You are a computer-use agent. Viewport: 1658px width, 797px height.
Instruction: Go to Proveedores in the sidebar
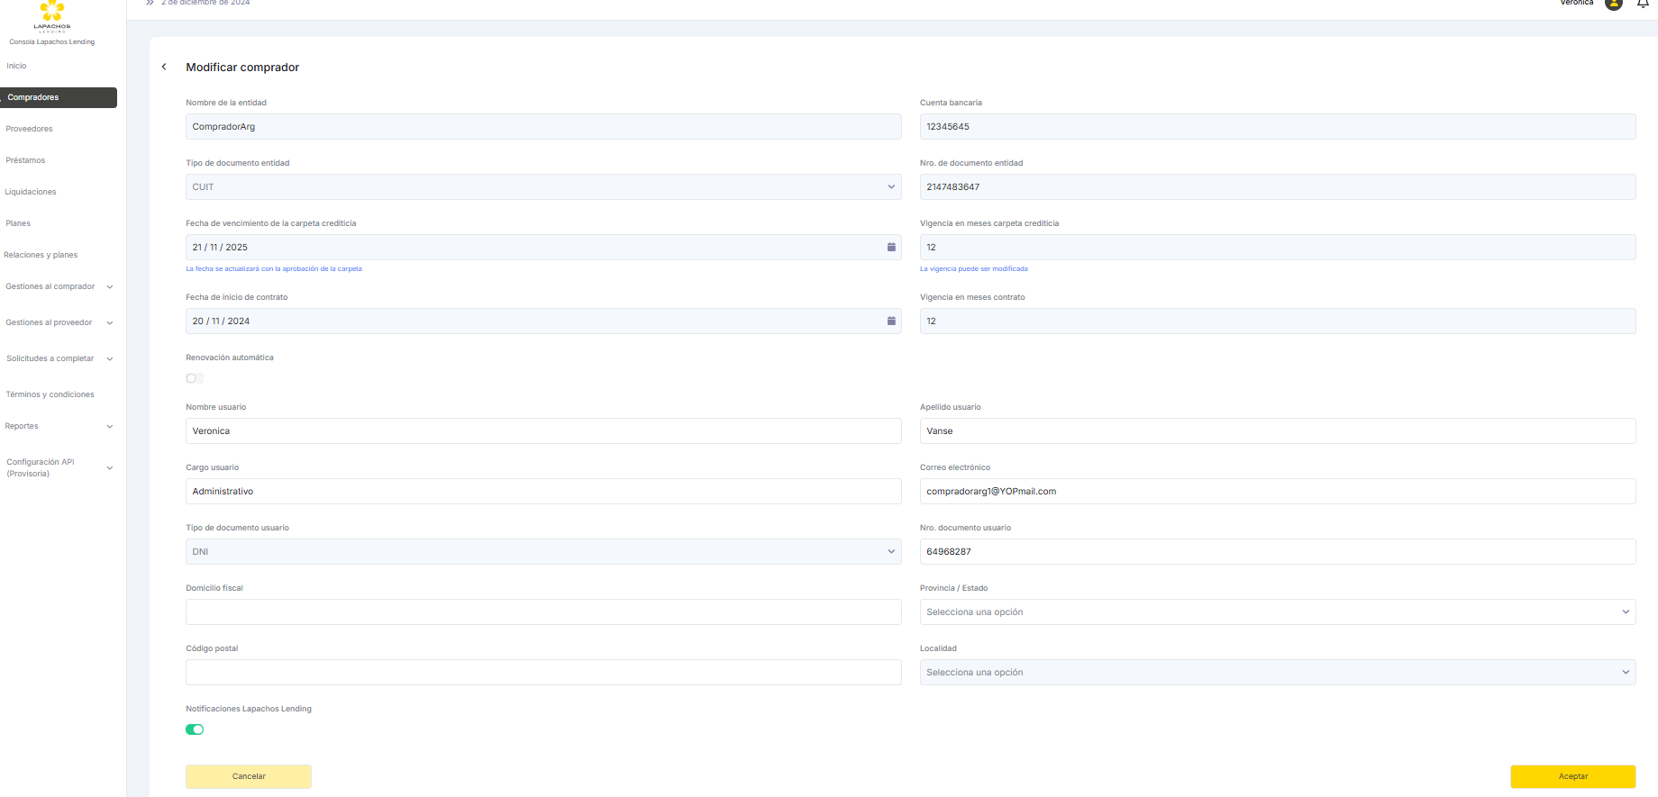pos(30,129)
